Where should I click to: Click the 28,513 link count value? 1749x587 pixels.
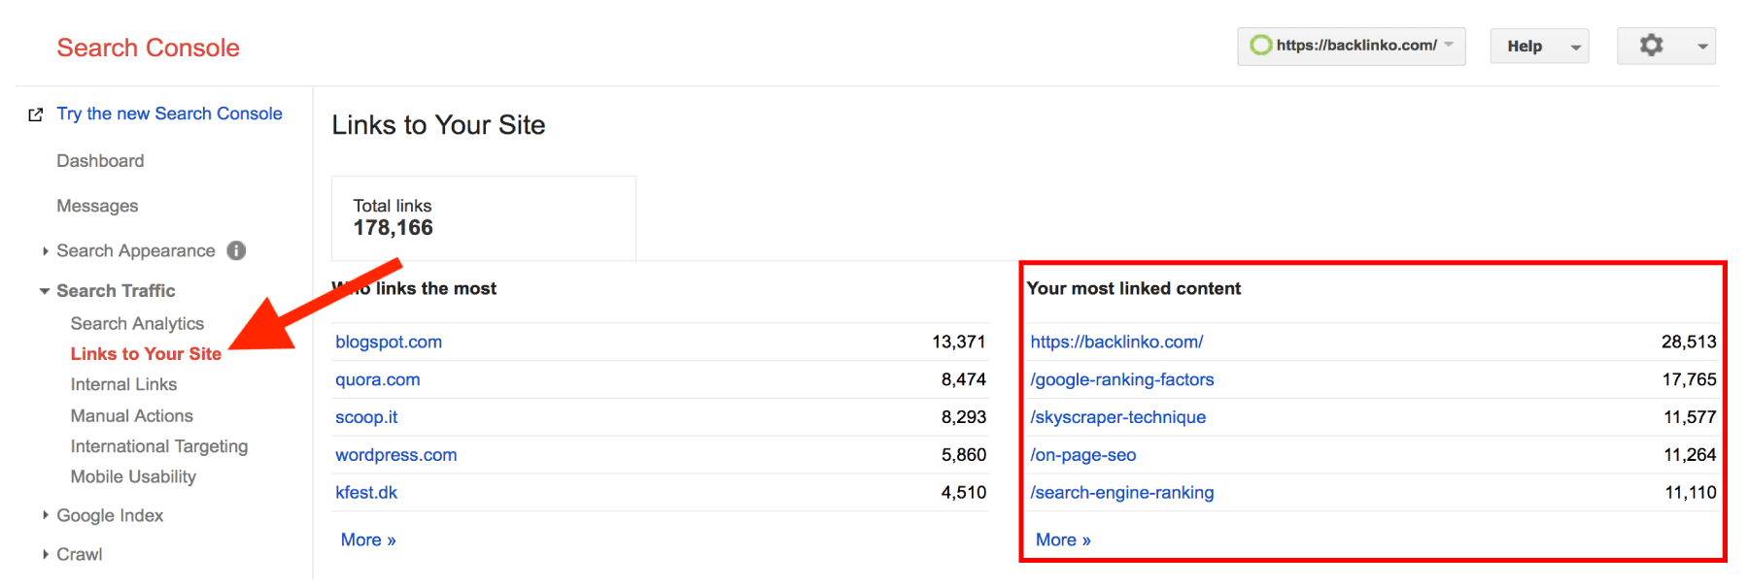pos(1689,342)
